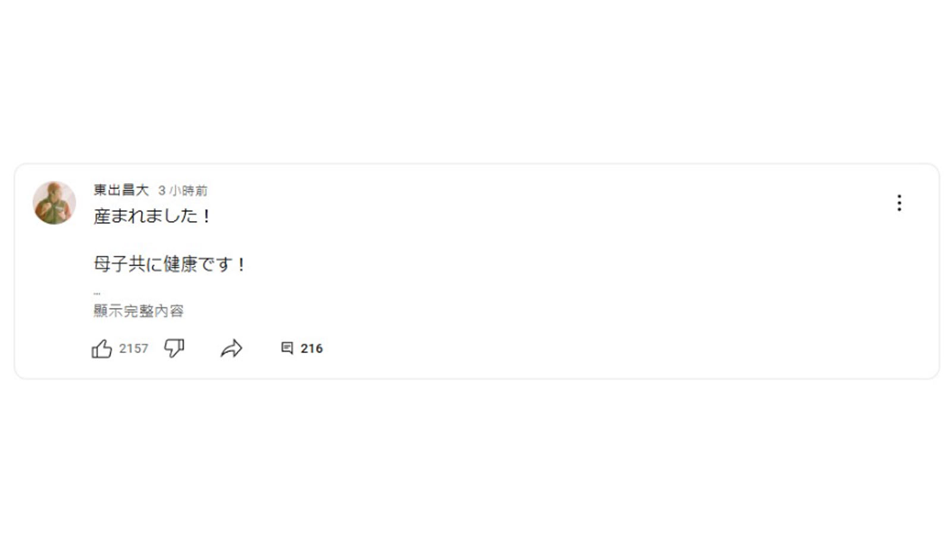Click the 小時前 portion of the timestamp

point(188,191)
